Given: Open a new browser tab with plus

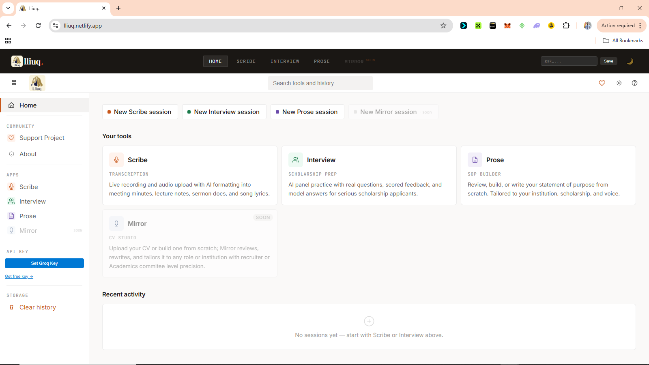Looking at the screenshot, I should [118, 8].
